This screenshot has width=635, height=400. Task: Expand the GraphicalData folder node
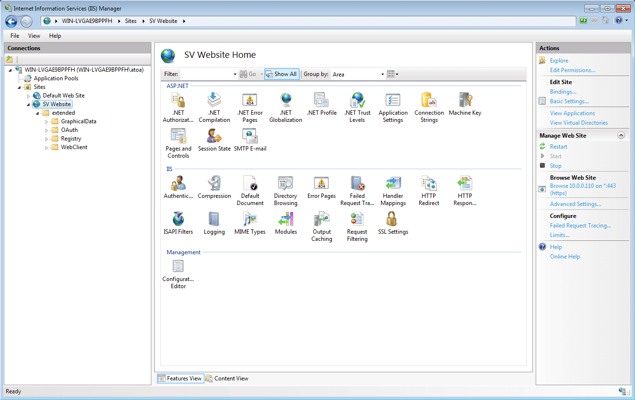[x=47, y=122]
